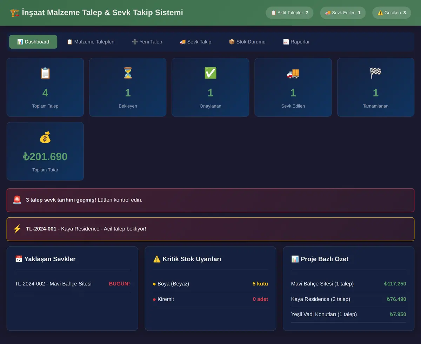Click the checkered flag icon above Tamamlanan

pyautogui.click(x=376, y=73)
